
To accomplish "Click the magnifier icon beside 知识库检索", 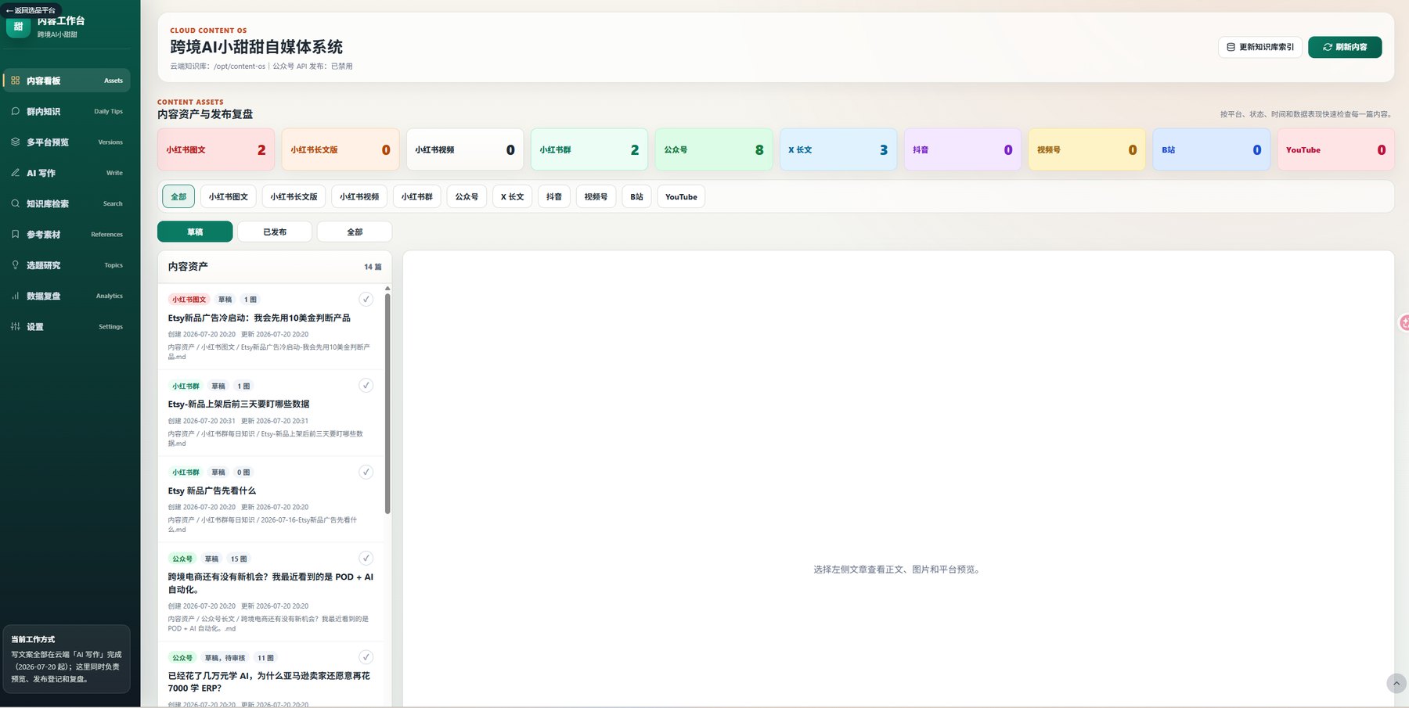I will pos(15,203).
